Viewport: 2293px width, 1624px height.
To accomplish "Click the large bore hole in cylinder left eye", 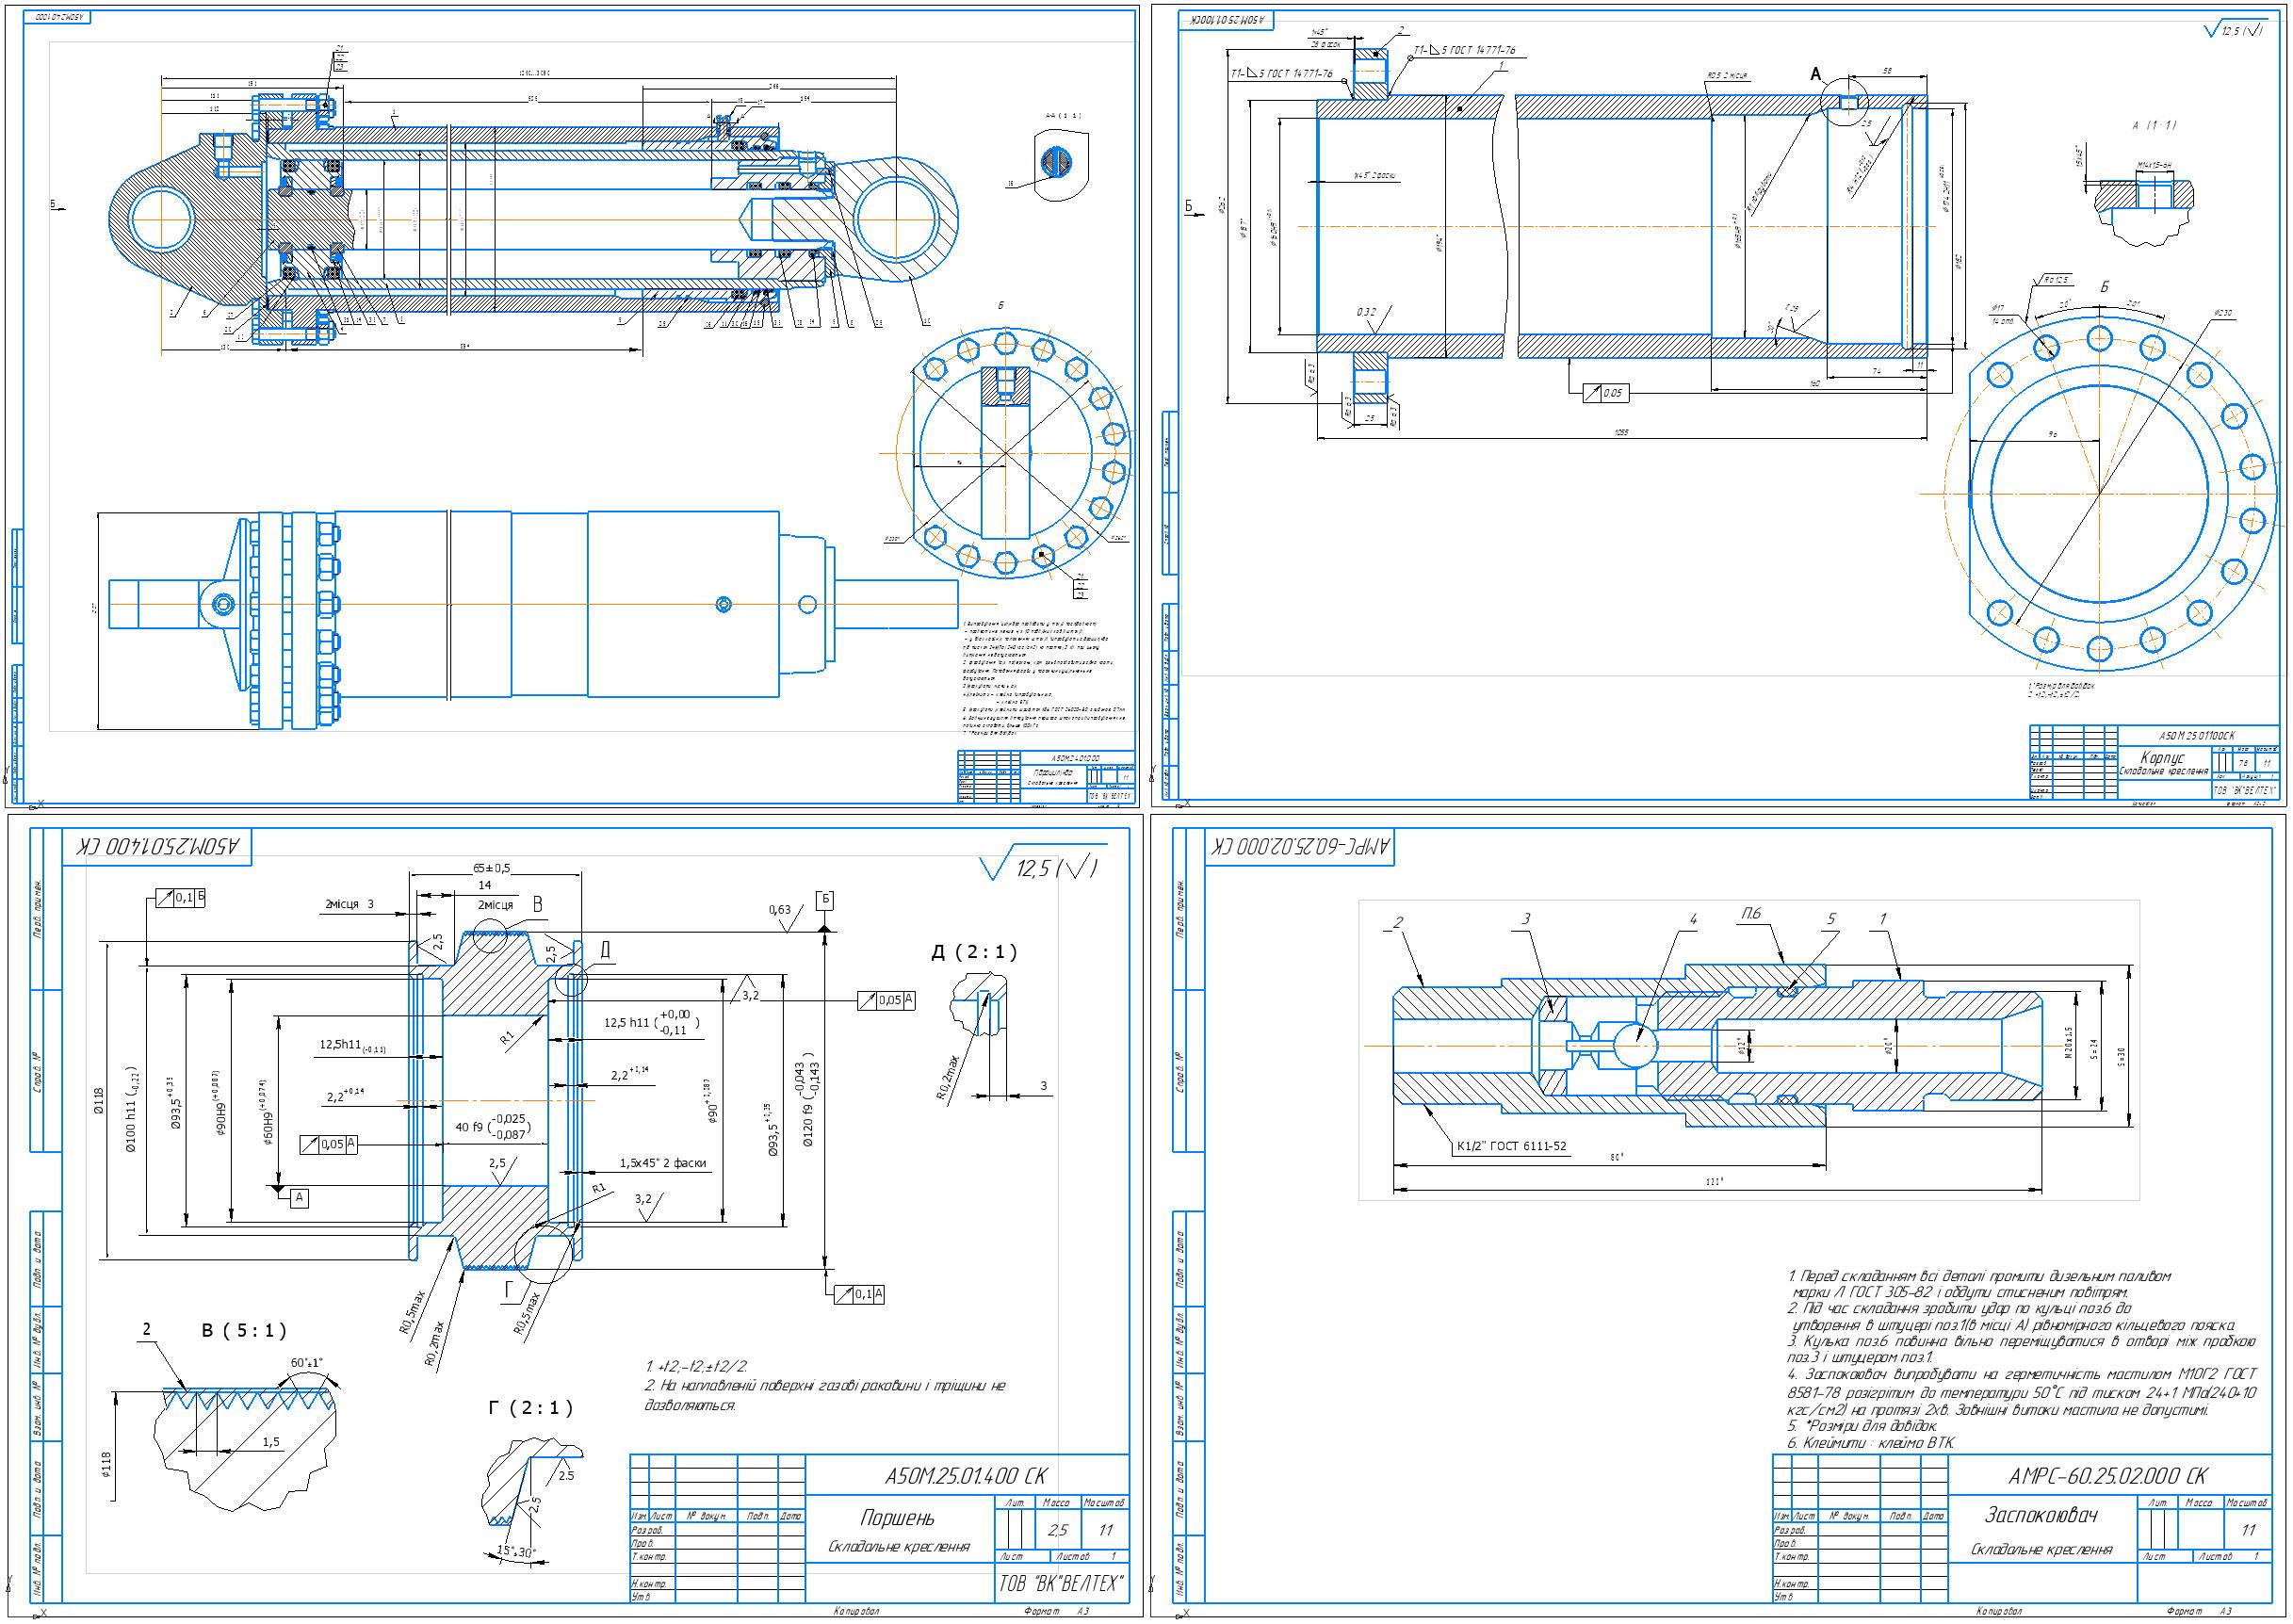I will click(x=160, y=219).
